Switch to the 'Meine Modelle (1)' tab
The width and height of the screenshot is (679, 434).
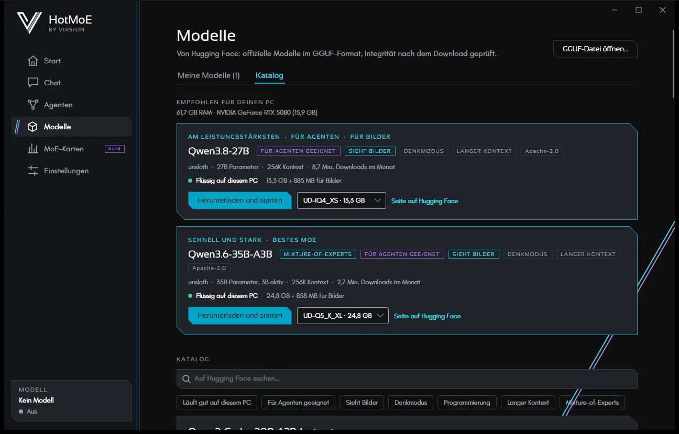209,75
